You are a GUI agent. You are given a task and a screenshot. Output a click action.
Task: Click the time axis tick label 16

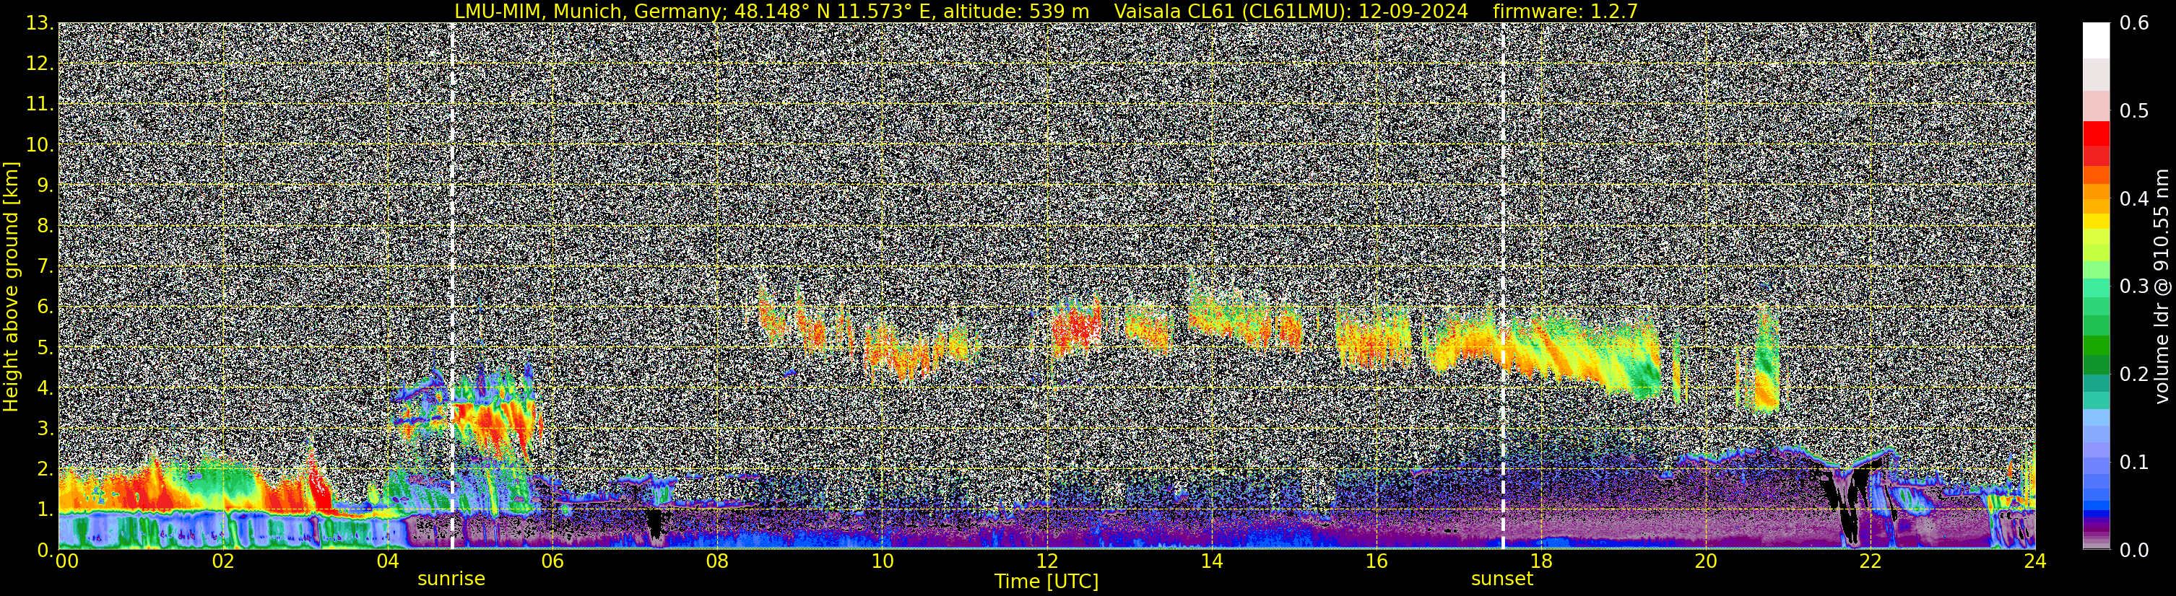point(1376,562)
